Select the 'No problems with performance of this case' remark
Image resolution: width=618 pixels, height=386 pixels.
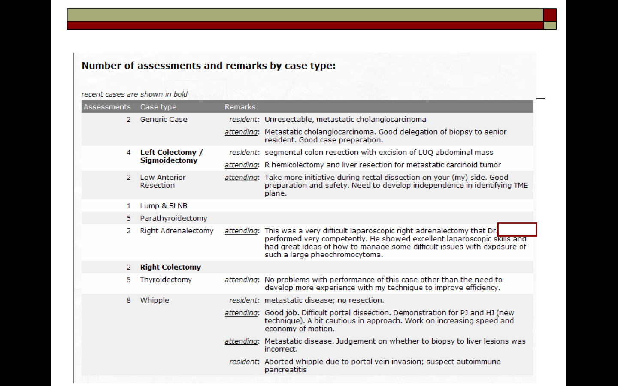[383, 283]
